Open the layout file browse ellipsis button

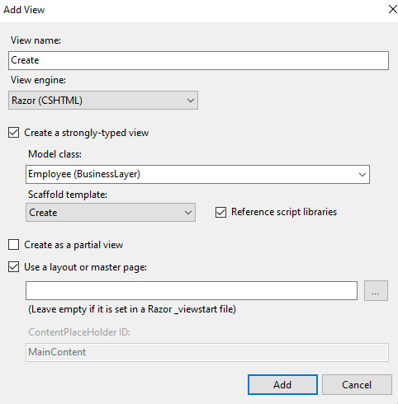376,290
